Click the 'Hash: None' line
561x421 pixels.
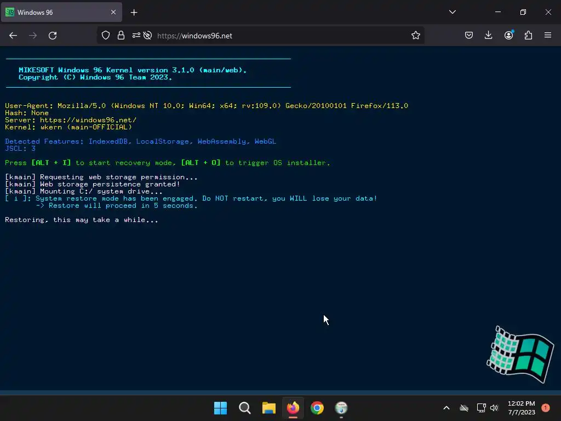pos(27,113)
